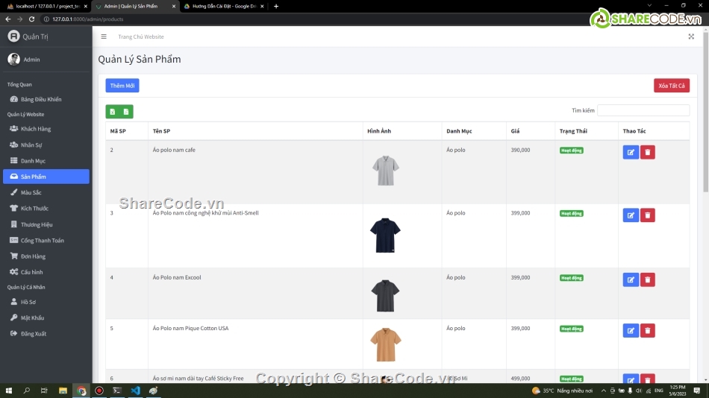Go to Nhân Sự page
The width and height of the screenshot is (709, 398).
(x=46, y=145)
